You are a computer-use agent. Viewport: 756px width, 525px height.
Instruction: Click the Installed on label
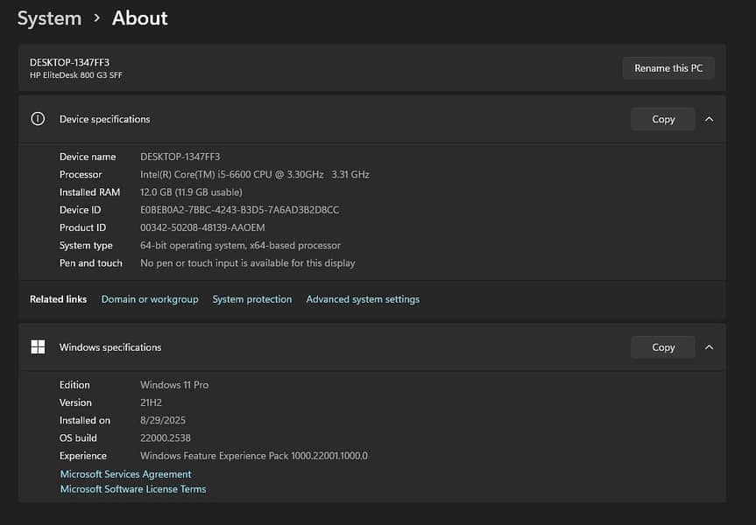point(84,421)
